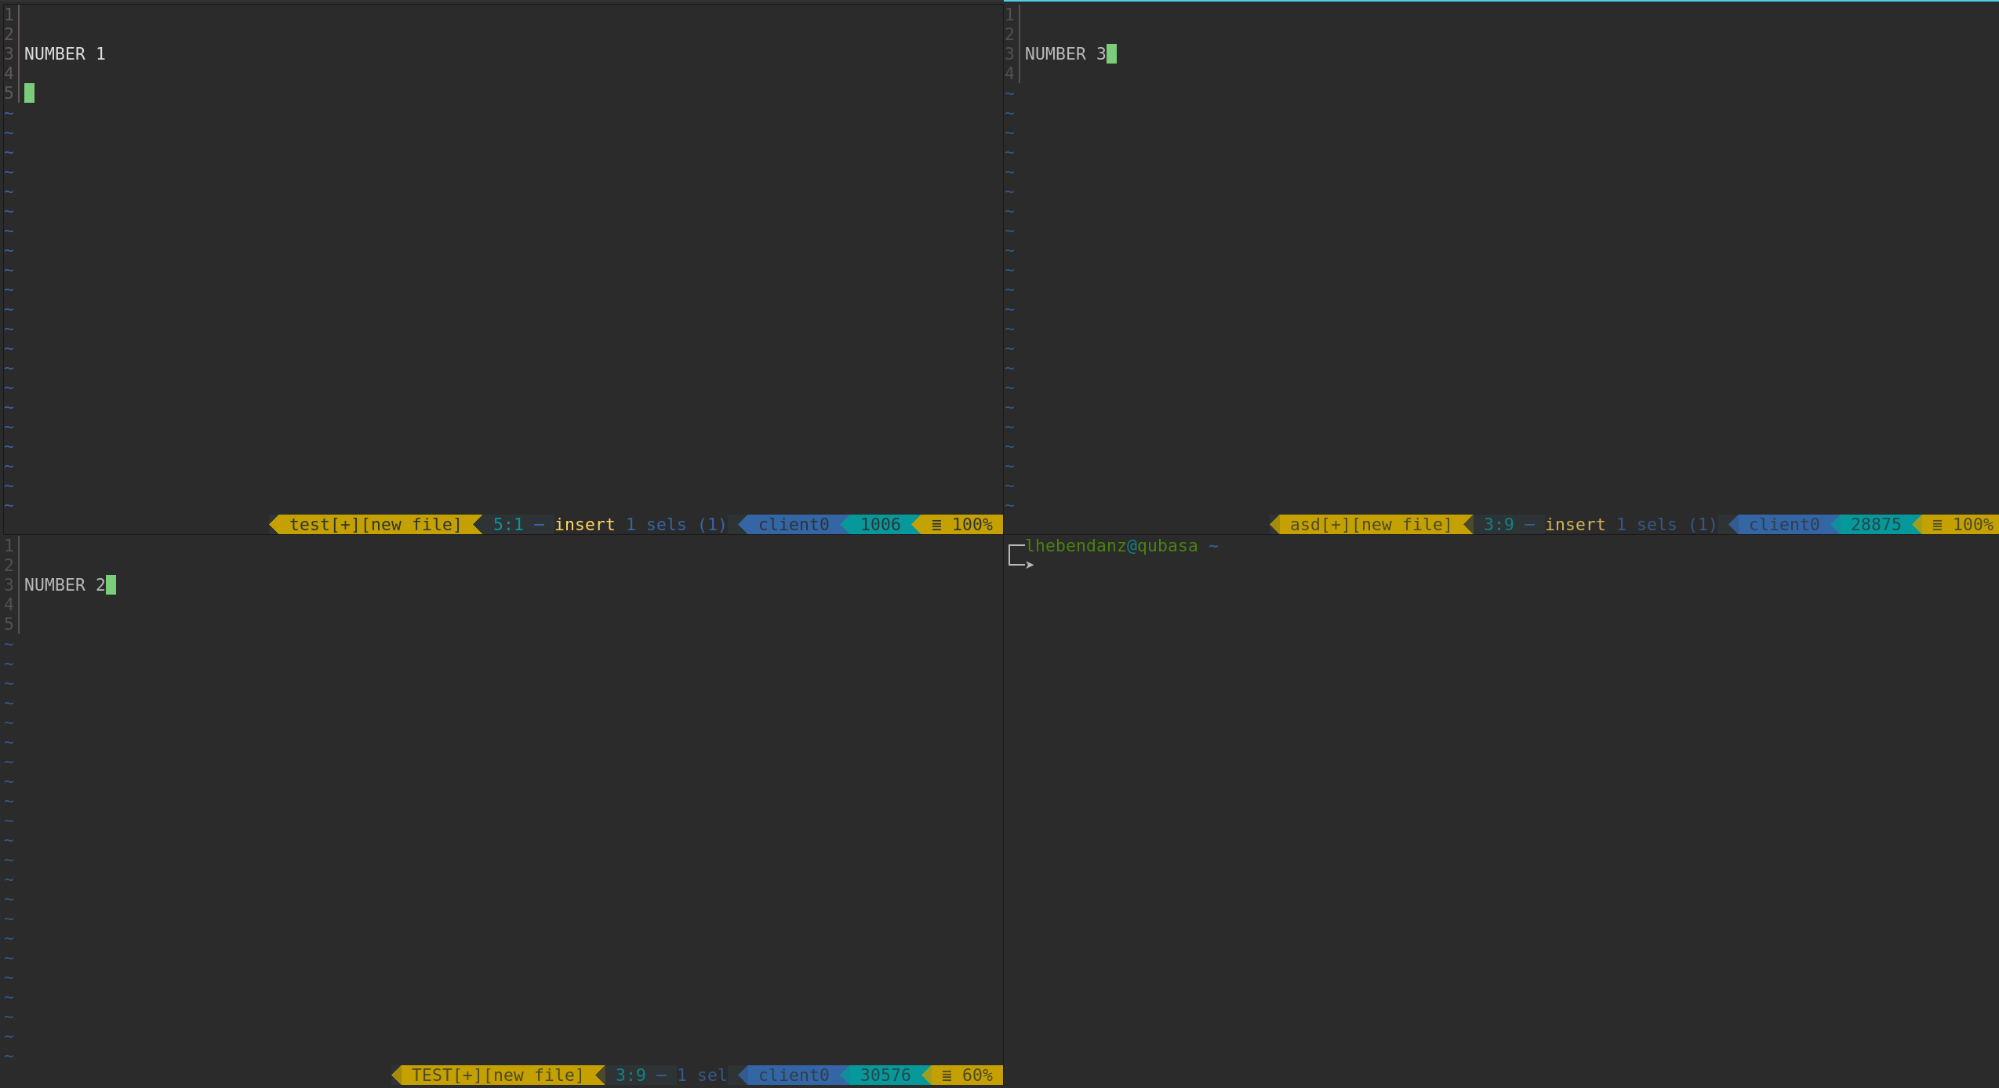Viewport: 1999px width, 1088px height.
Task: Click cursor position 5:1 in test pane
Action: point(508,525)
